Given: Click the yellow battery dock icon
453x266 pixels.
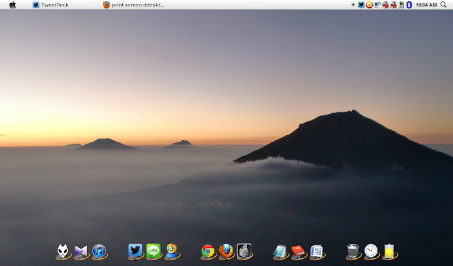Looking at the screenshot, I should tap(389, 251).
